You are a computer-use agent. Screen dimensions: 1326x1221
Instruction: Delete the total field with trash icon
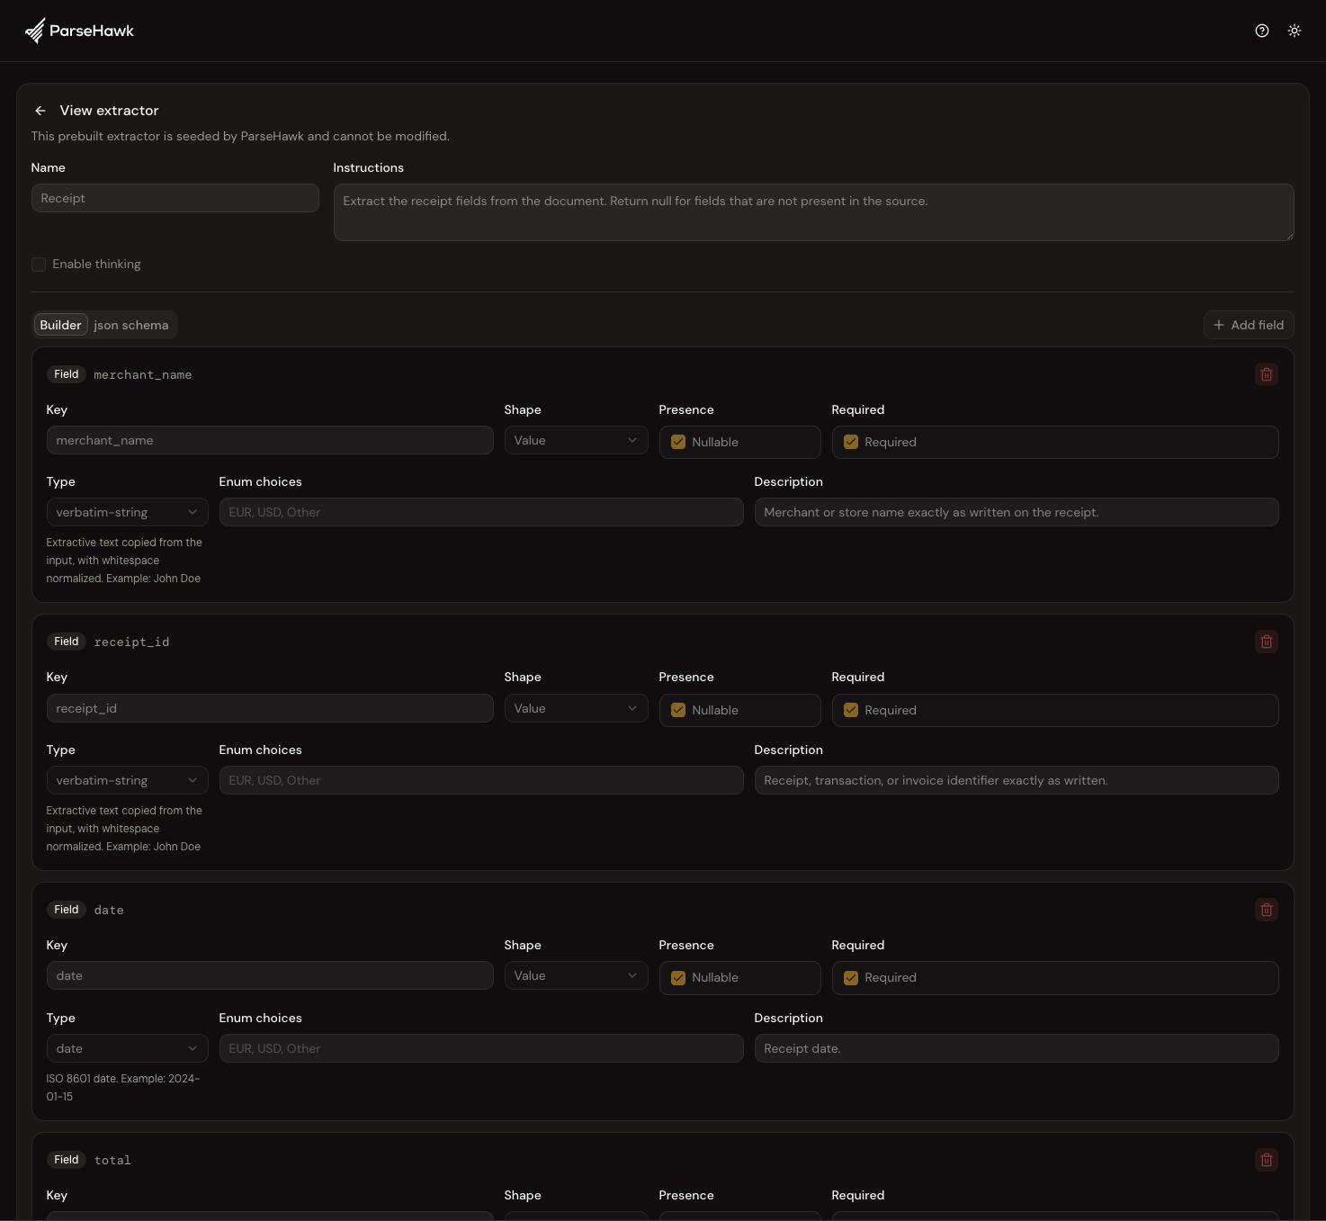point(1267,1160)
